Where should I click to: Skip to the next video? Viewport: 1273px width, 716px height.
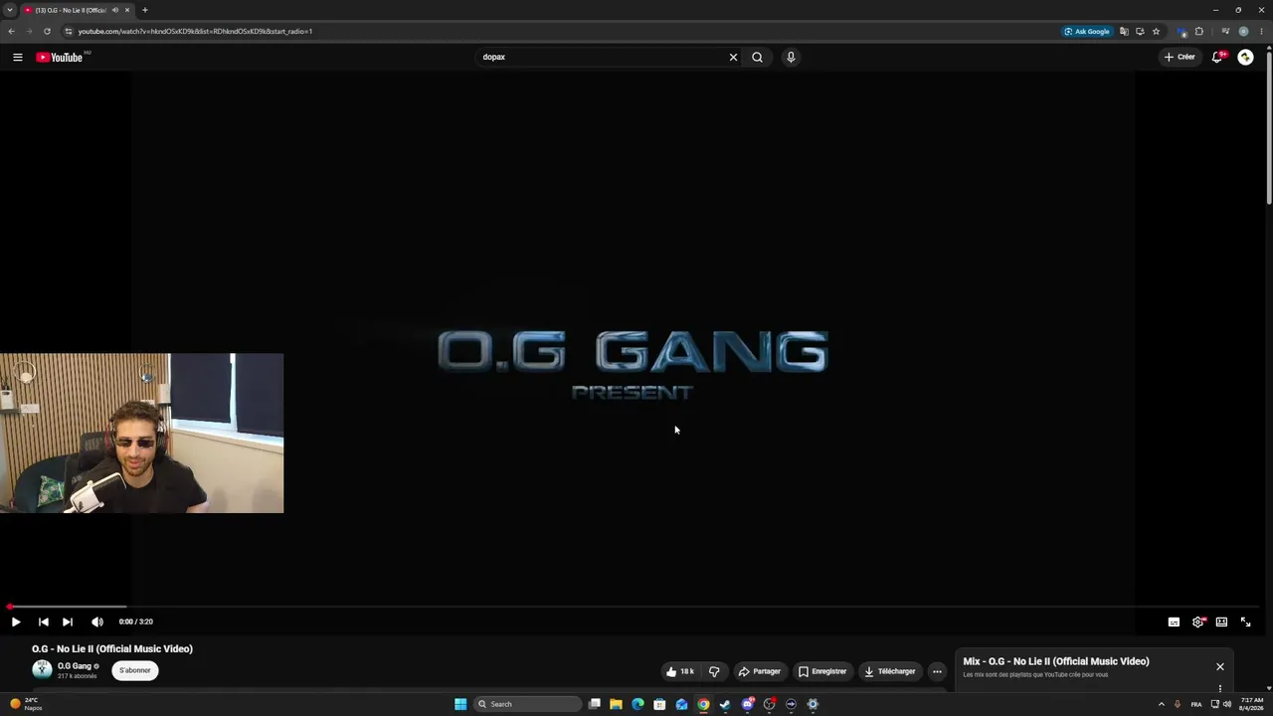[67, 622]
